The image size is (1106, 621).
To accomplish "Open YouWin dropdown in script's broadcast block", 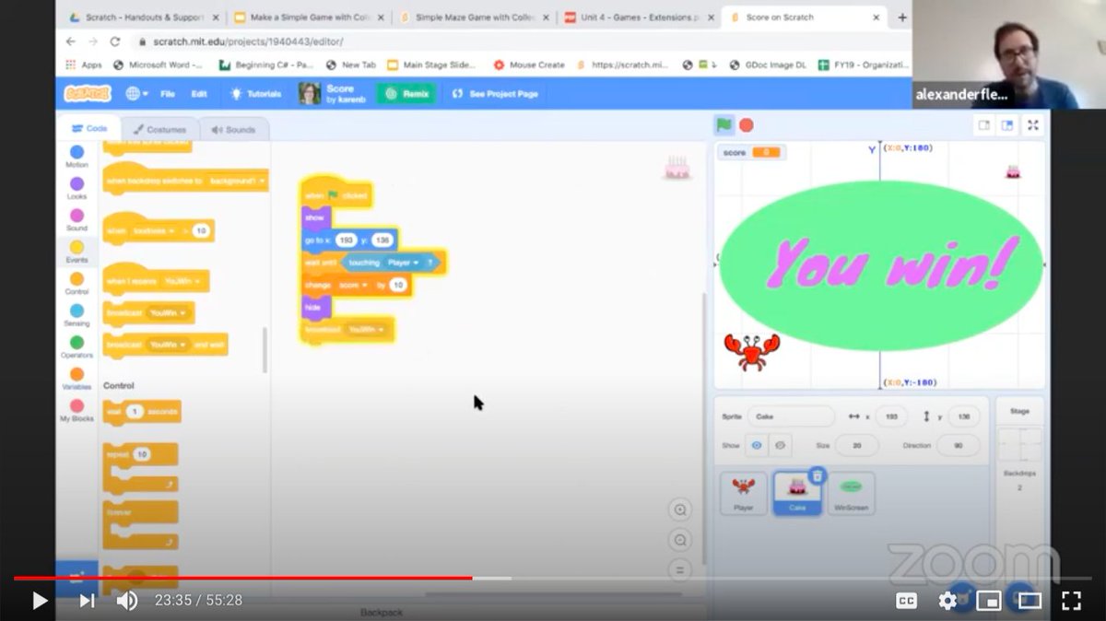I will click(x=366, y=329).
